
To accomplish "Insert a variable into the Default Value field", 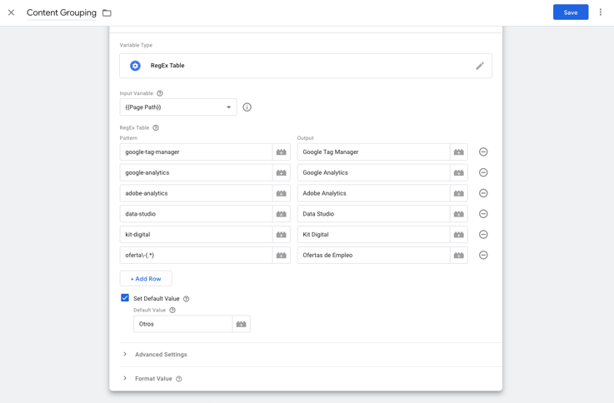I will [242, 324].
